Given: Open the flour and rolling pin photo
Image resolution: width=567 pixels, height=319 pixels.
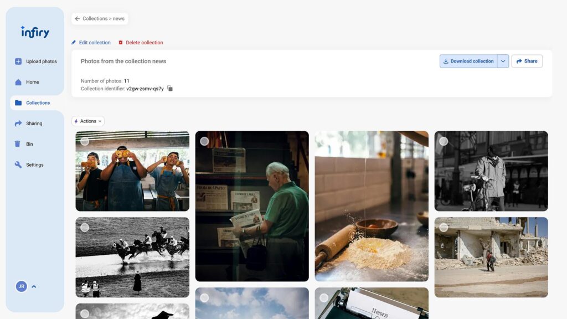Looking at the screenshot, I should [372, 206].
